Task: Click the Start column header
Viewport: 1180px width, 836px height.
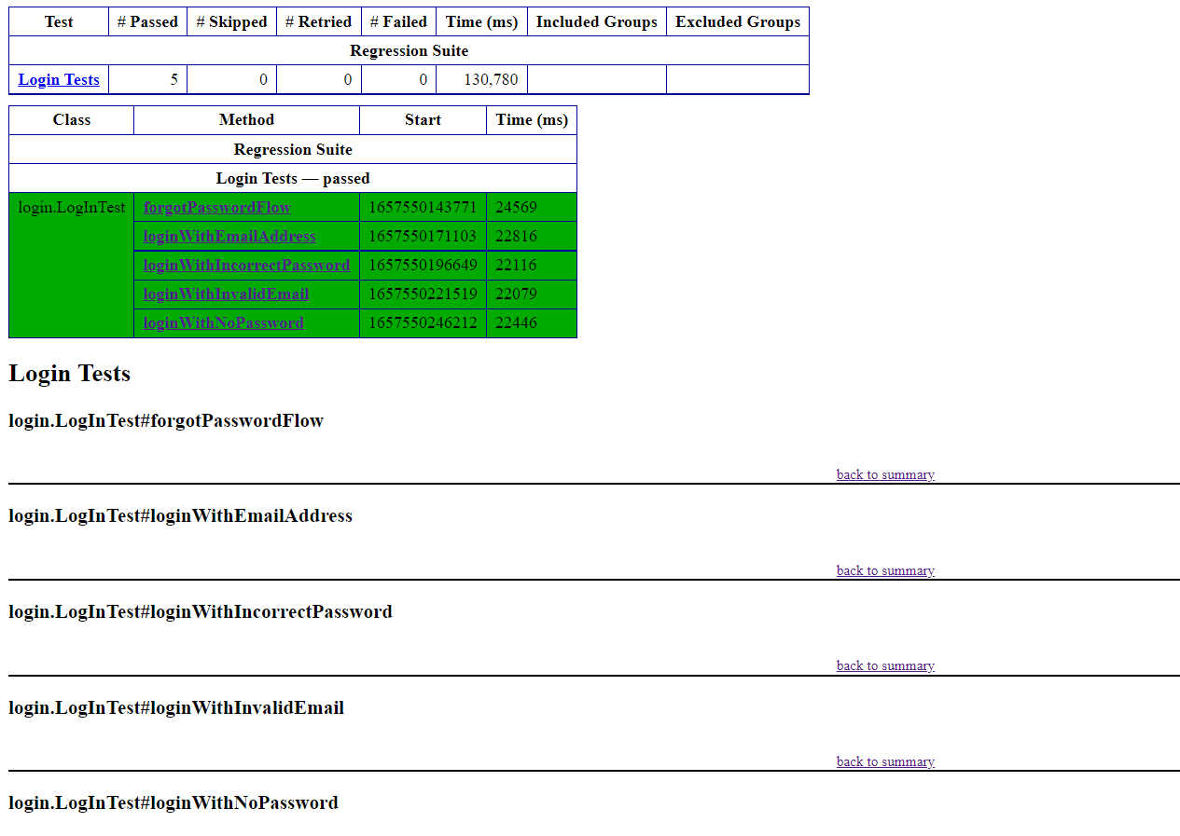Action: (423, 119)
